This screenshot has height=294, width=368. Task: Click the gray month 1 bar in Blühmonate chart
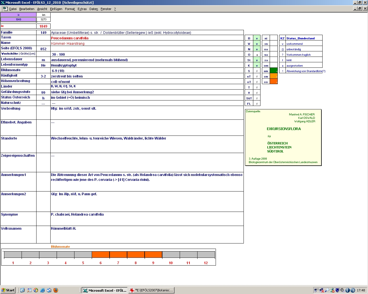click(13, 255)
